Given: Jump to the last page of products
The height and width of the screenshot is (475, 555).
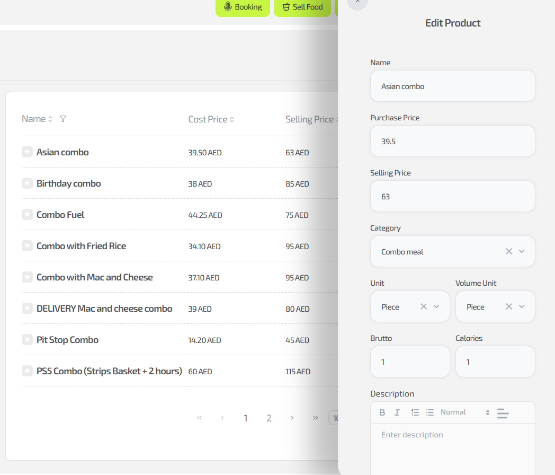Looking at the screenshot, I should pyautogui.click(x=316, y=418).
